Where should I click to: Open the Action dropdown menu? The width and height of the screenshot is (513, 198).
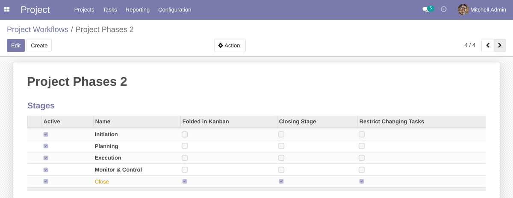(230, 45)
